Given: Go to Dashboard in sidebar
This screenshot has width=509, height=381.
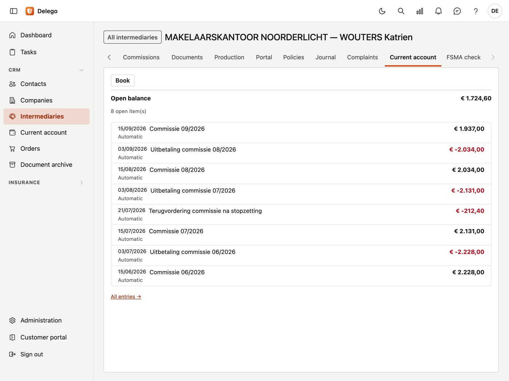Looking at the screenshot, I should tap(47, 35).
